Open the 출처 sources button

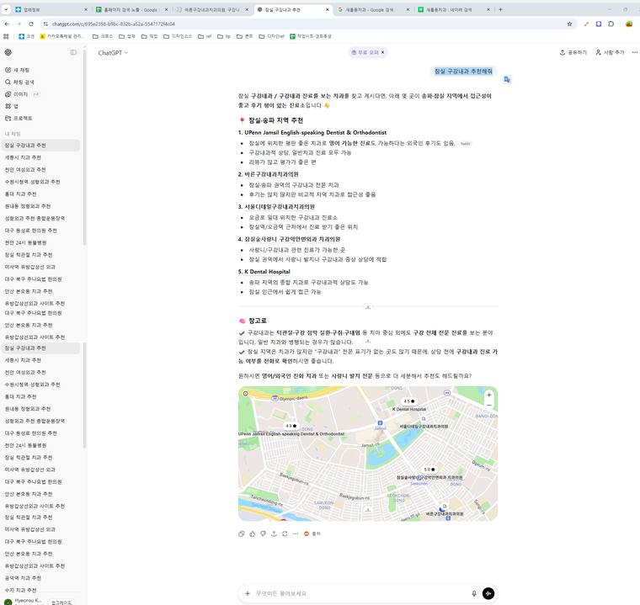312,533
